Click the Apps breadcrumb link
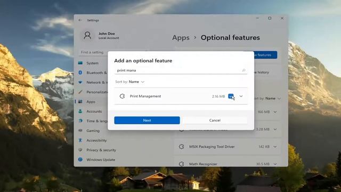The width and height of the screenshot is (341, 192). click(181, 37)
